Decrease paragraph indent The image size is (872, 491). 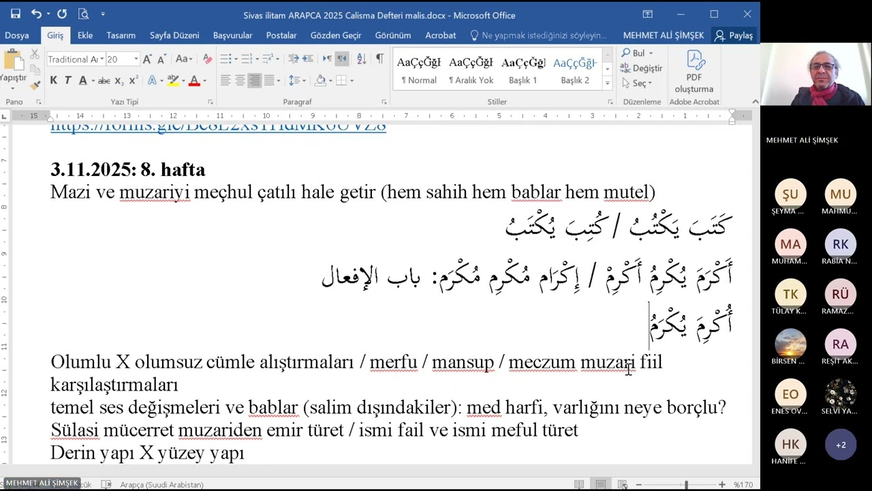point(293,59)
